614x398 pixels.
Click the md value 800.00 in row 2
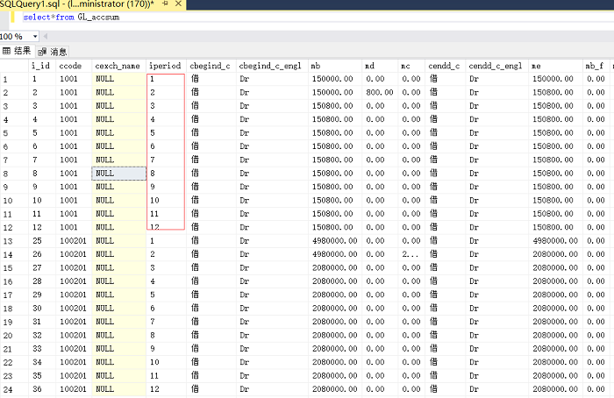coord(380,92)
